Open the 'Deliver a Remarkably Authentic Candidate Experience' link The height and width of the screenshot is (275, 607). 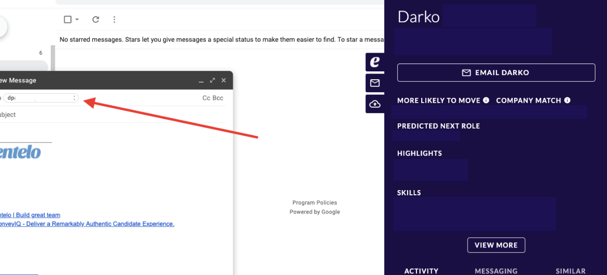click(87, 224)
